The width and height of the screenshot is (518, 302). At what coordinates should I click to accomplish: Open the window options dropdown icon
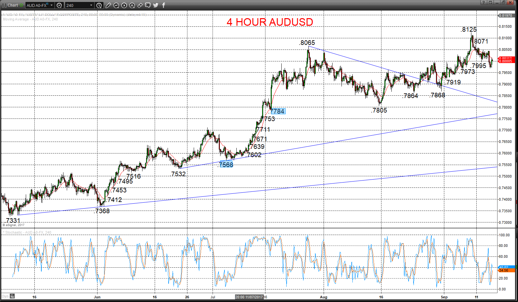click(491, 3)
